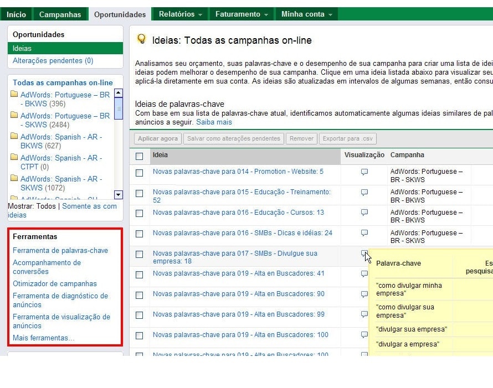The width and height of the screenshot is (493, 388).
Task: Open the Relatórios dropdown menu
Action: tap(180, 14)
